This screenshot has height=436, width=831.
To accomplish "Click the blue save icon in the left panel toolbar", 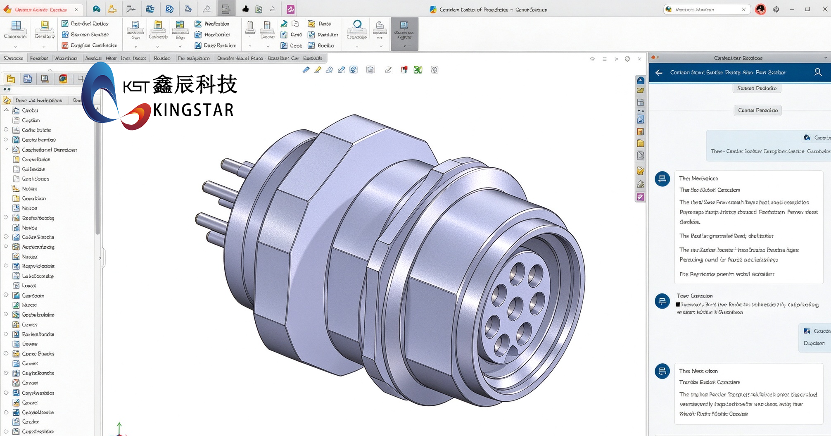I will pos(28,79).
